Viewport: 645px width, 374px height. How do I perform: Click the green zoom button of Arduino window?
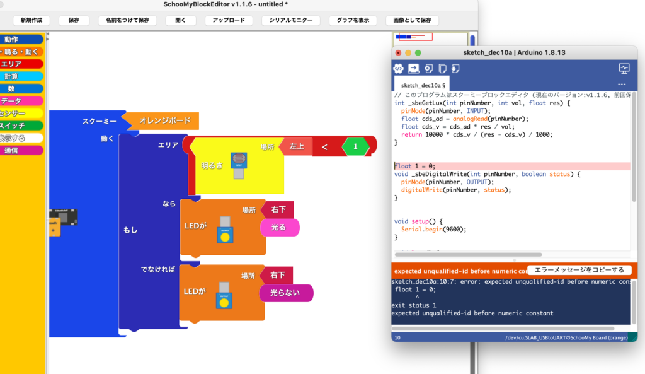click(418, 53)
